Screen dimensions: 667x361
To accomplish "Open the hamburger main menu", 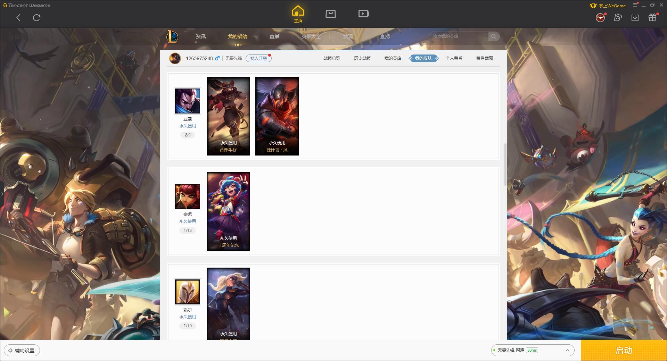I will click(635, 5).
